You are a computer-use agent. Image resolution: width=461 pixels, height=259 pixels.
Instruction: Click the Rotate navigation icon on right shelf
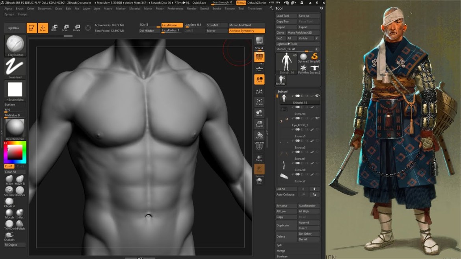pyautogui.click(x=259, y=135)
